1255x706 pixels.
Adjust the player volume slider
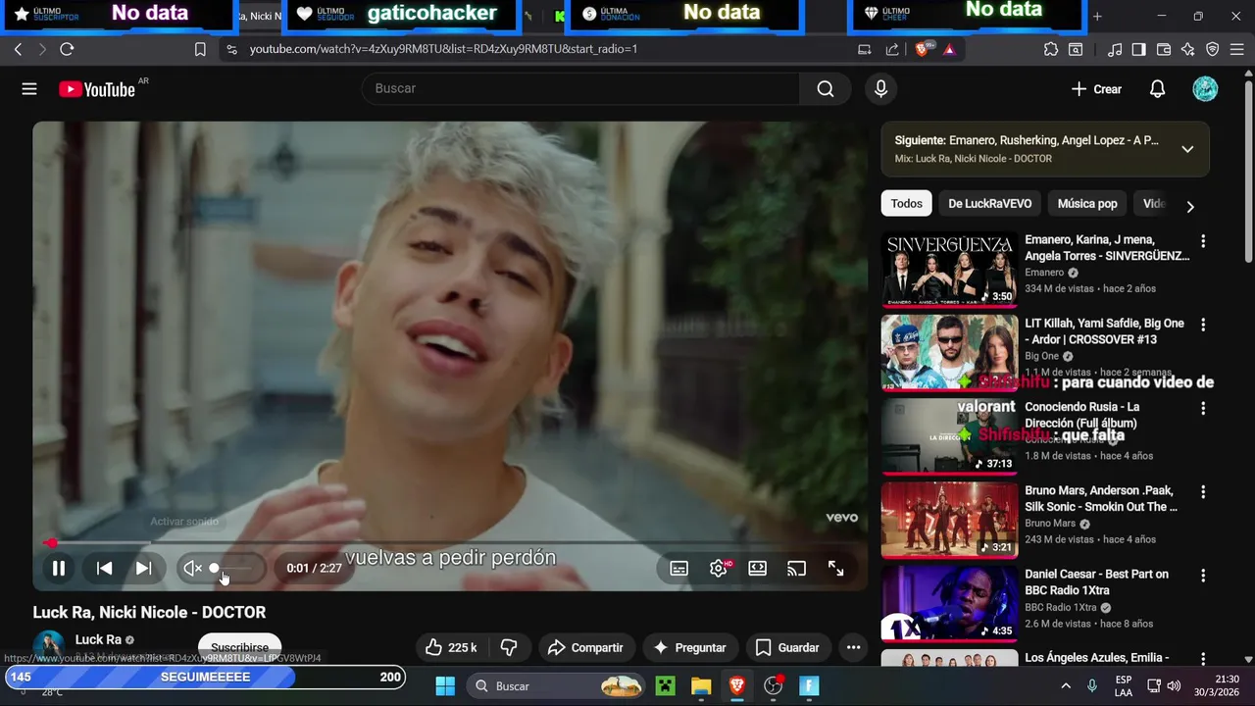[233, 568]
